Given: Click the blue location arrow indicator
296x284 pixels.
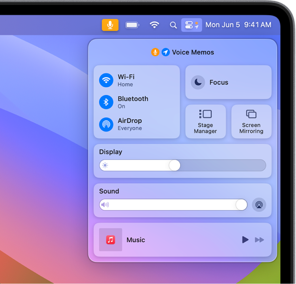Looking at the screenshot, I should tap(165, 52).
